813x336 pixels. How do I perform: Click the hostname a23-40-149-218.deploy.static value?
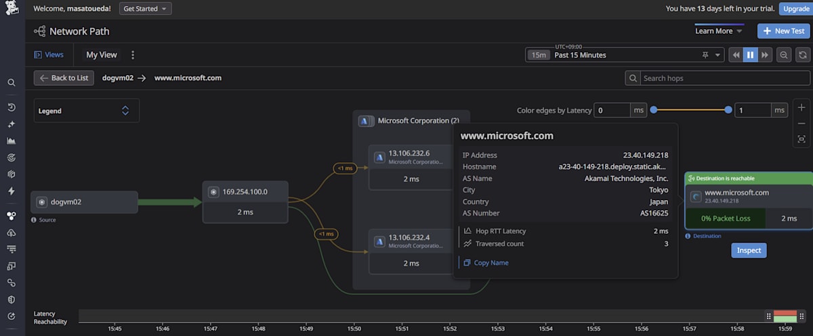click(613, 166)
